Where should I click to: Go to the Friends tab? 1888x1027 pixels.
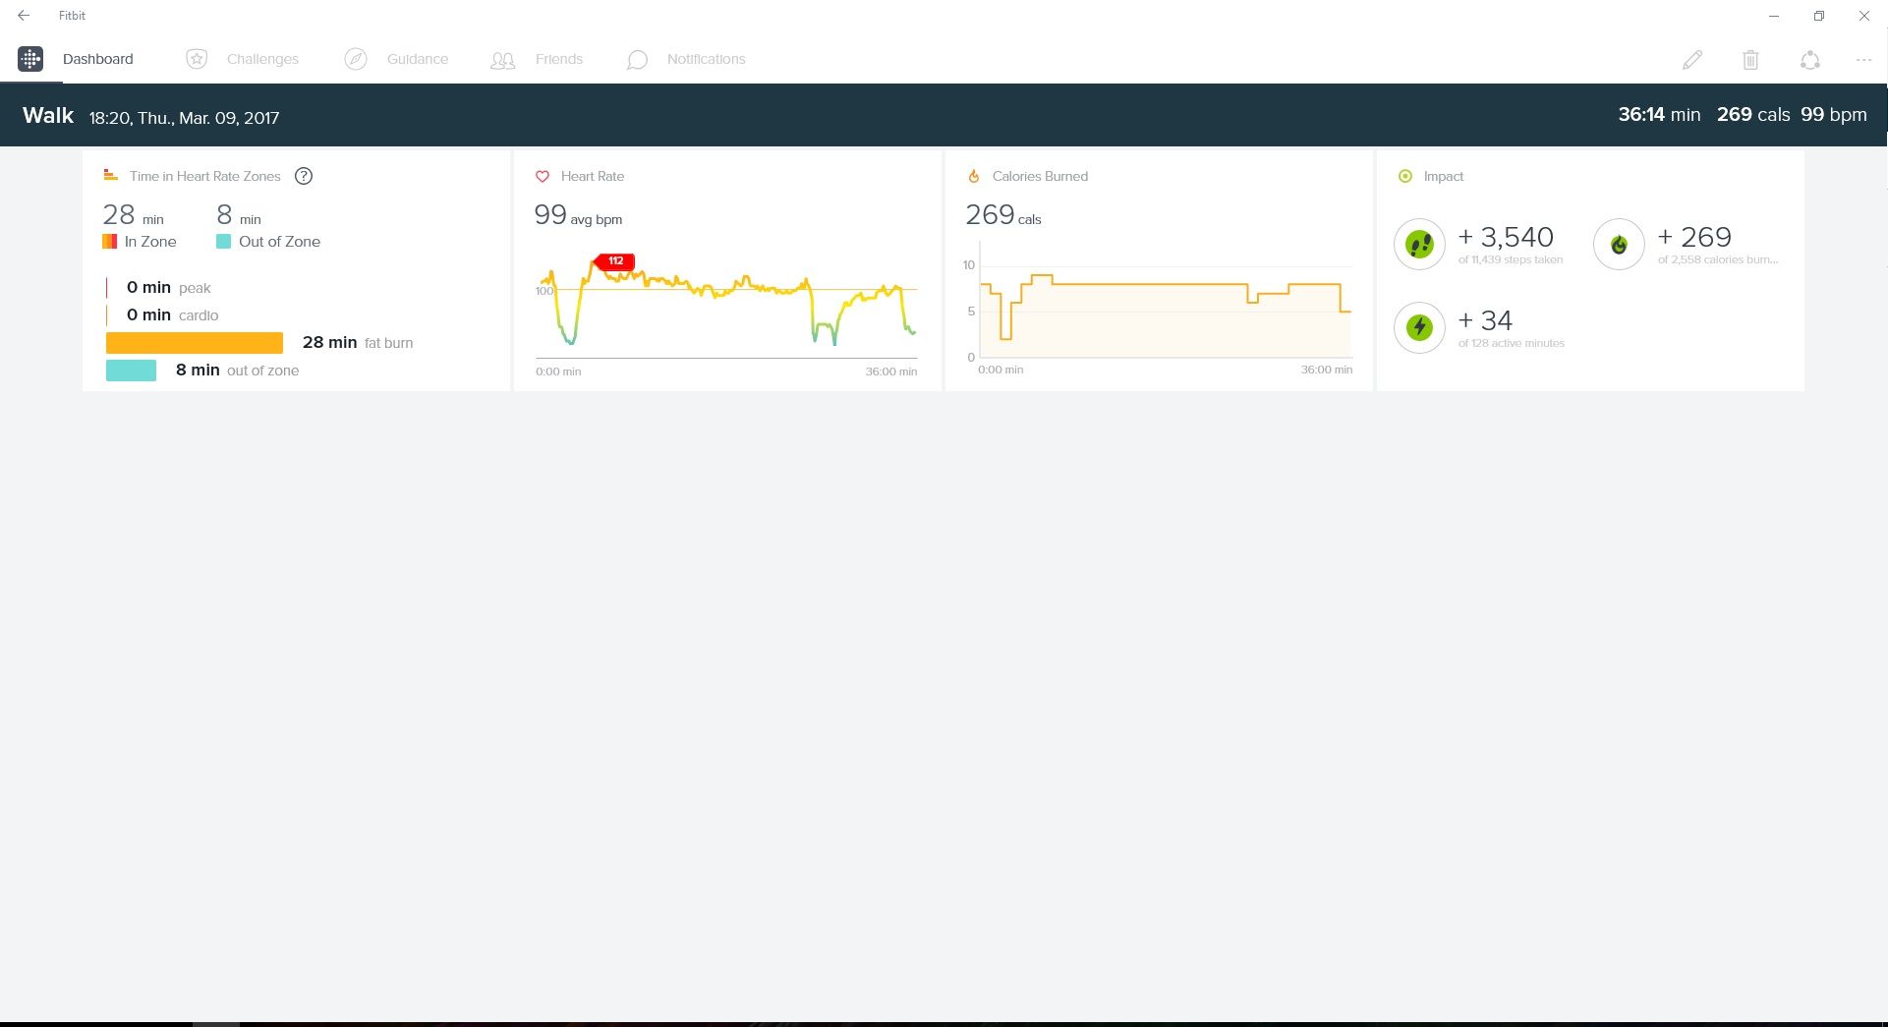[x=558, y=59]
